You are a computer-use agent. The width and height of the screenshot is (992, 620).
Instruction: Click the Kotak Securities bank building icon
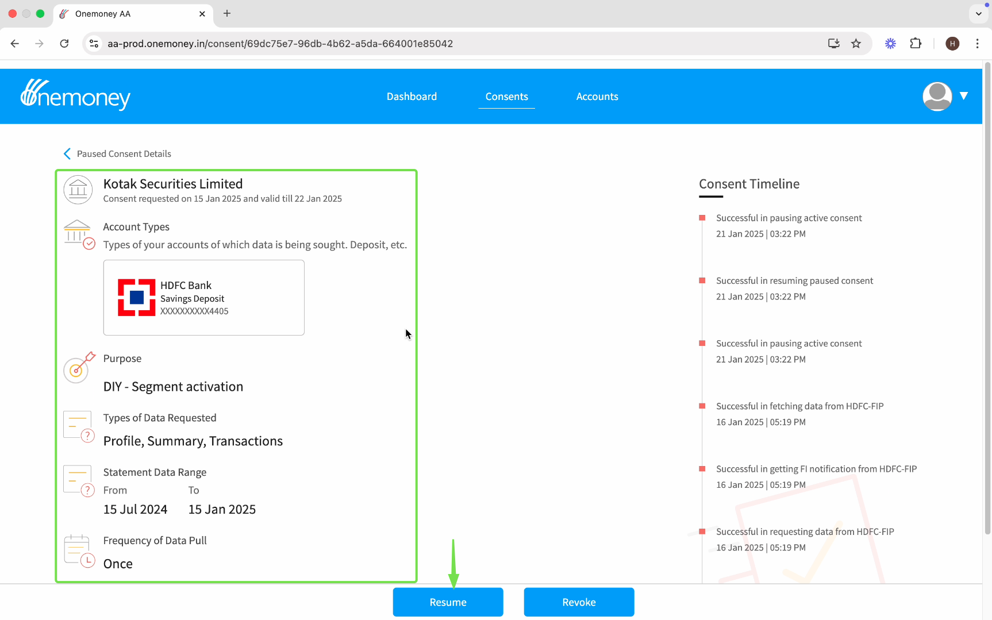(x=78, y=190)
